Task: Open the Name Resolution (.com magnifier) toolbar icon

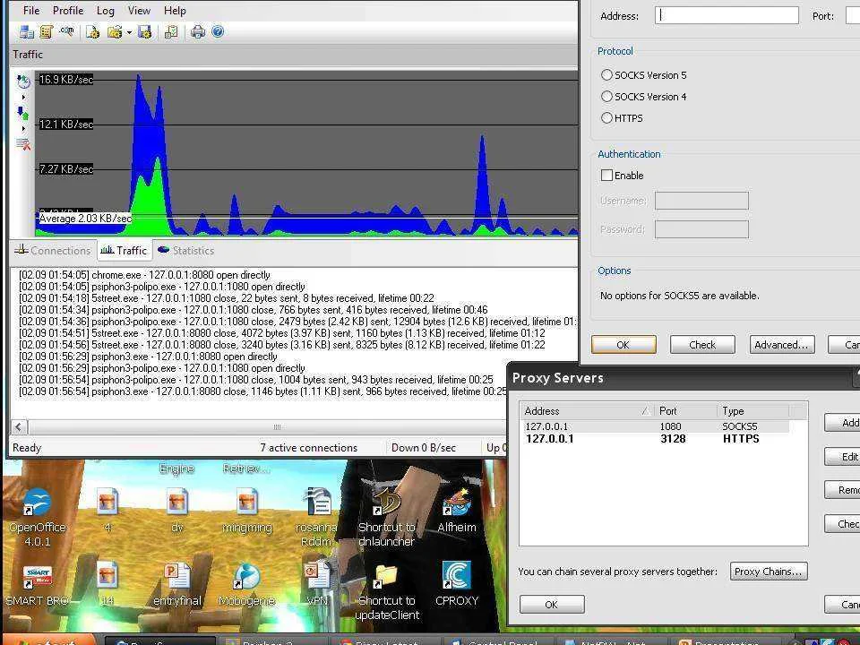Action: pos(67,31)
